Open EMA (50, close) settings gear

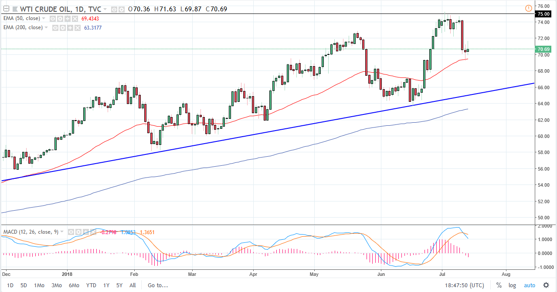tap(60, 19)
